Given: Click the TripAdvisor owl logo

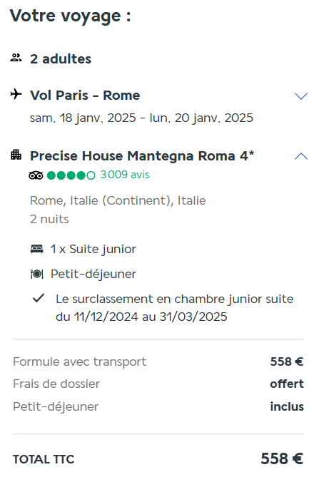Looking at the screenshot, I should 36,175.
